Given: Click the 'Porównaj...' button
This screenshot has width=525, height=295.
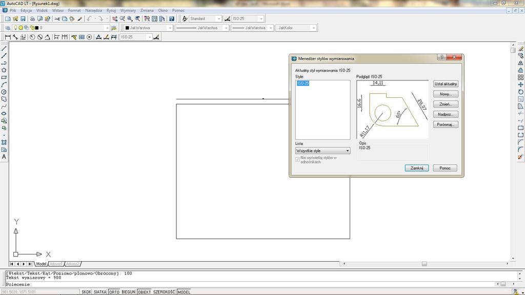Looking at the screenshot, I should (446, 124).
